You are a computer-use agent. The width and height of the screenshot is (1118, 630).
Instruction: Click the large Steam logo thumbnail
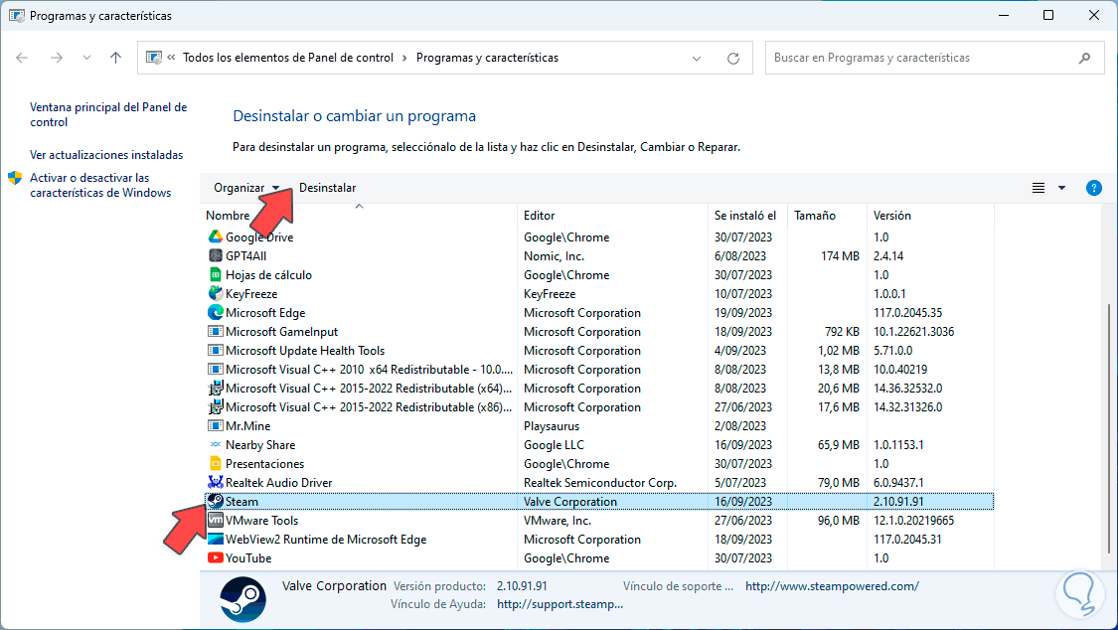(243, 599)
